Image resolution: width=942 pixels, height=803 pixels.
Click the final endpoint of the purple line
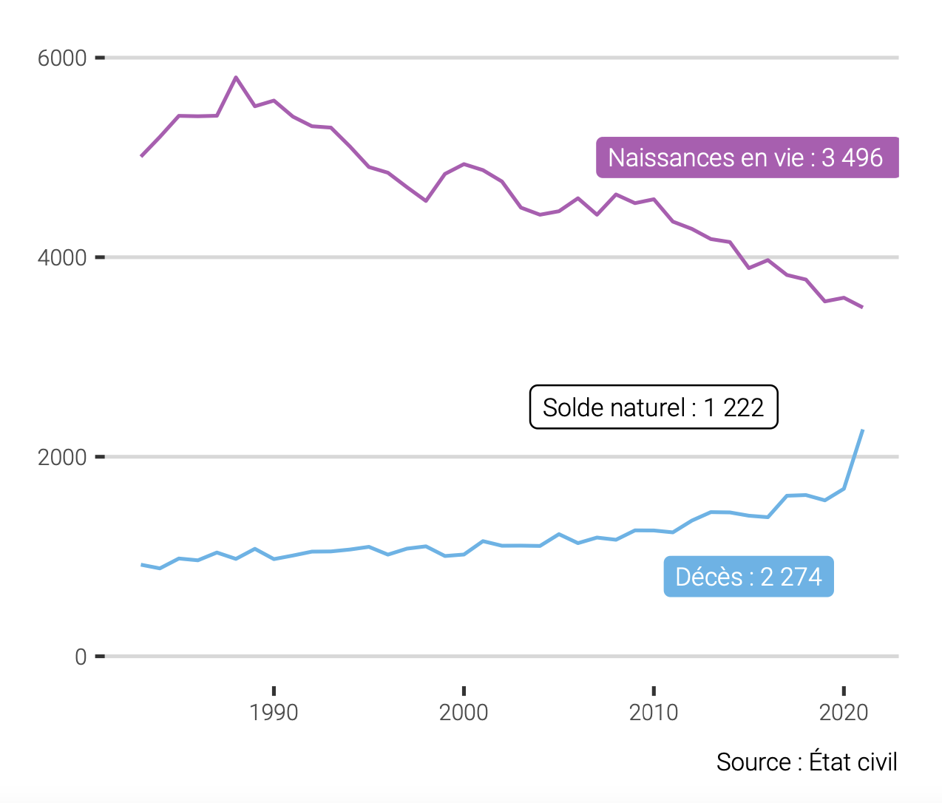coord(862,307)
